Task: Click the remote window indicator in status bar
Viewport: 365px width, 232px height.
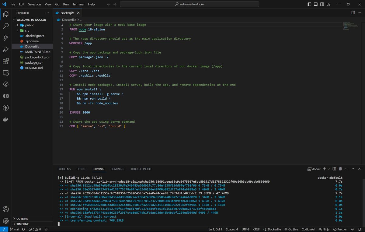Action: 3,229
